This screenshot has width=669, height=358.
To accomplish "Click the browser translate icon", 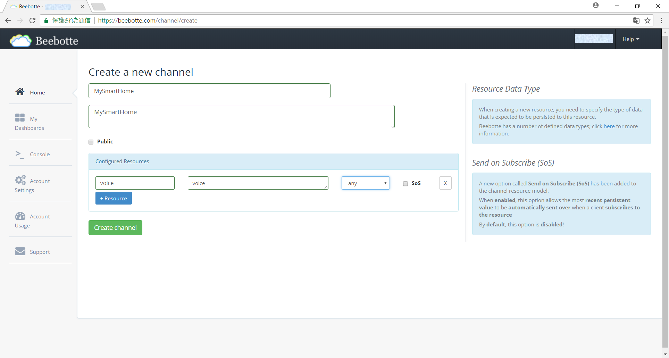I will click(x=636, y=21).
